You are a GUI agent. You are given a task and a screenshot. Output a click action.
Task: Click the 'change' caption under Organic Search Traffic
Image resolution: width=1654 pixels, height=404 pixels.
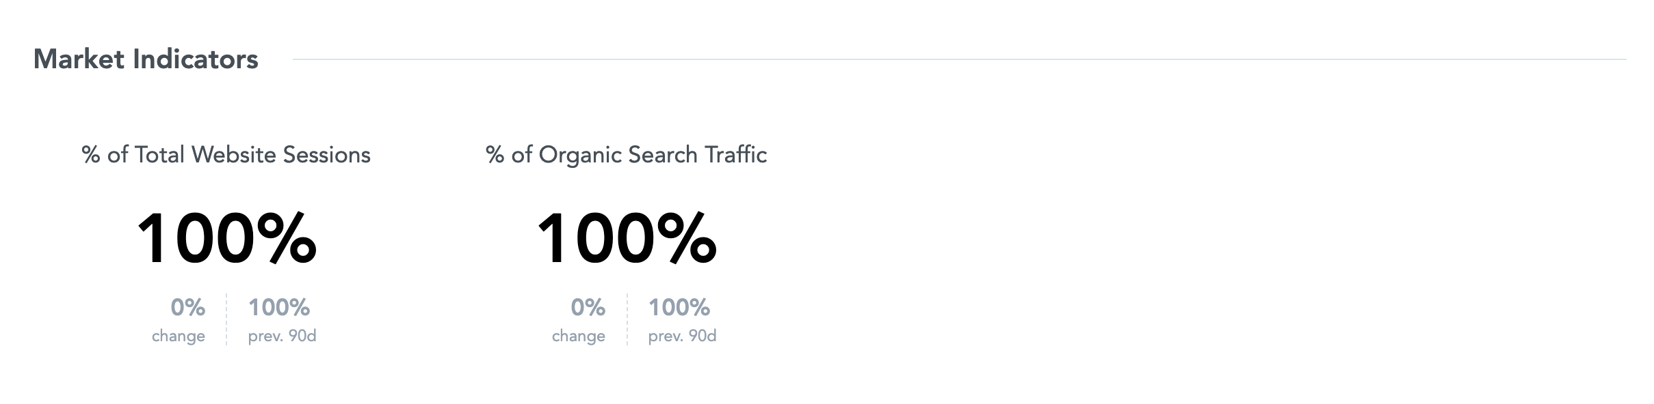pos(579,336)
